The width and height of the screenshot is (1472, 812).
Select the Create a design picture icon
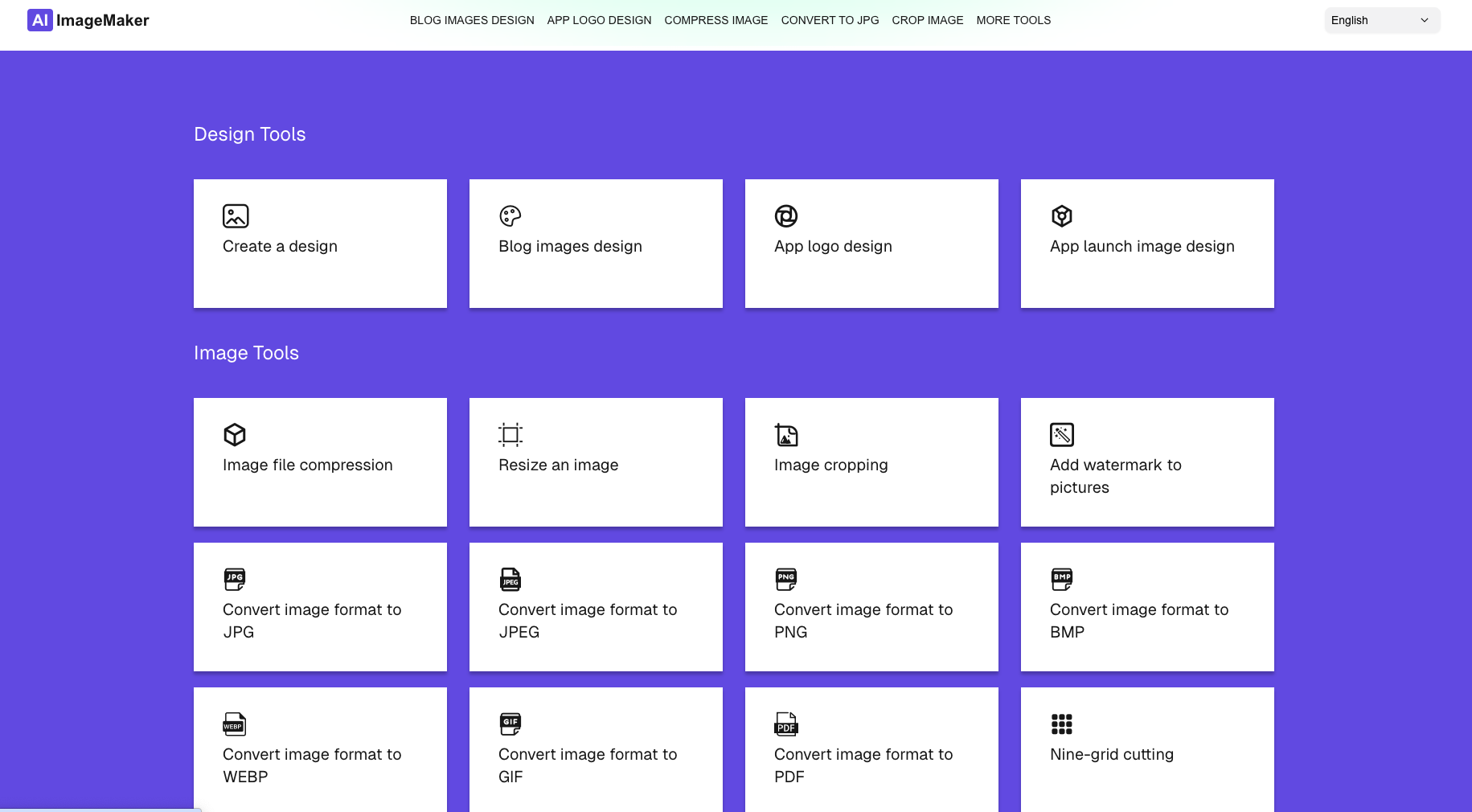pos(234,215)
